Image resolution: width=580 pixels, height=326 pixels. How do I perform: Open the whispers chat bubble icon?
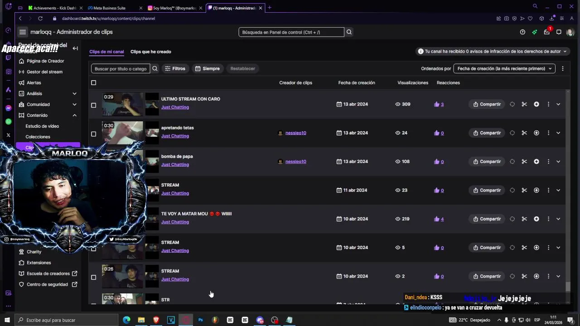point(559,32)
